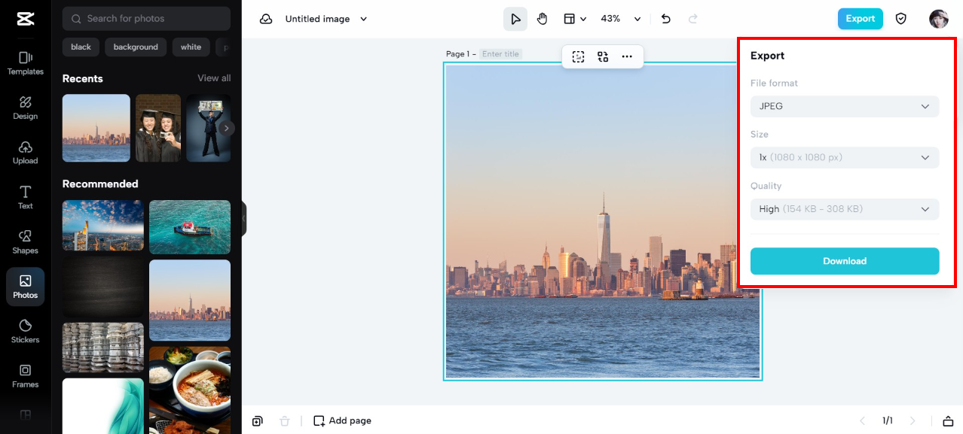Go to the next page arrow
The width and height of the screenshot is (963, 434).
click(x=913, y=420)
